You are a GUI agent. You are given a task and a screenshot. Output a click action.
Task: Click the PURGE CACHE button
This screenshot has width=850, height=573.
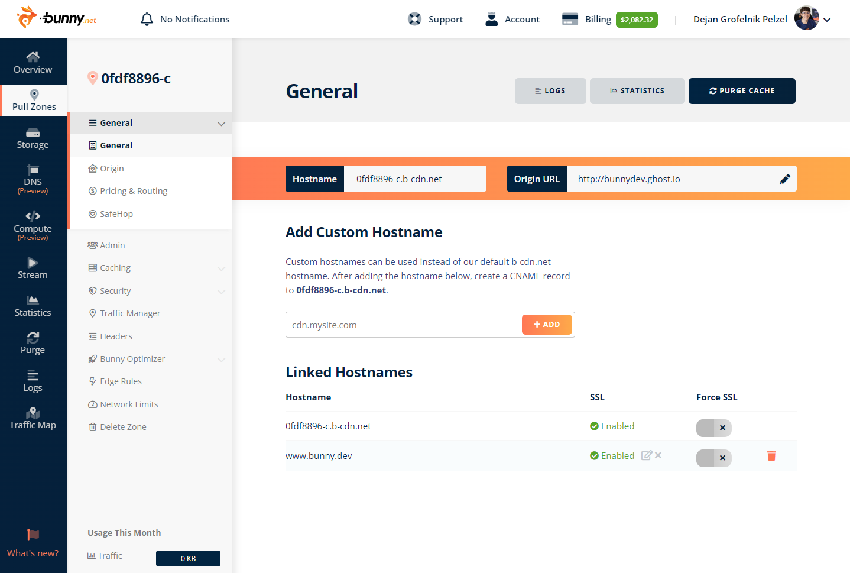(x=742, y=91)
